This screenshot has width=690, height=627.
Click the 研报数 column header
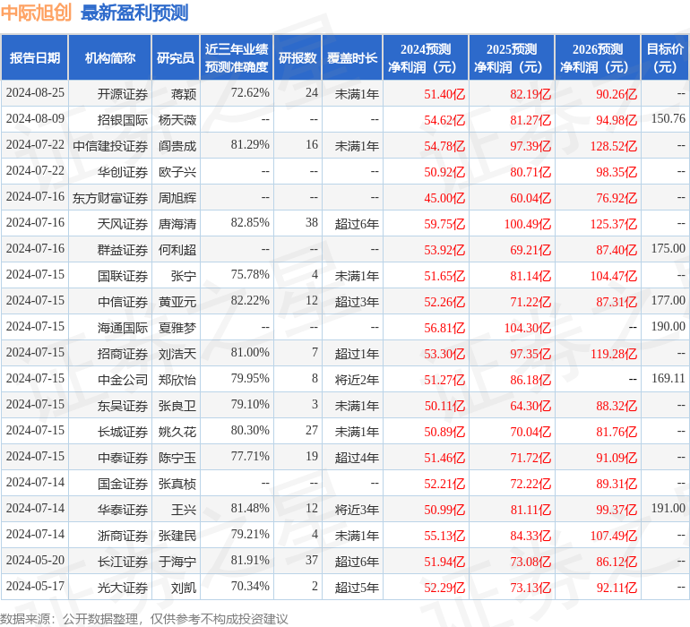[x=298, y=57]
